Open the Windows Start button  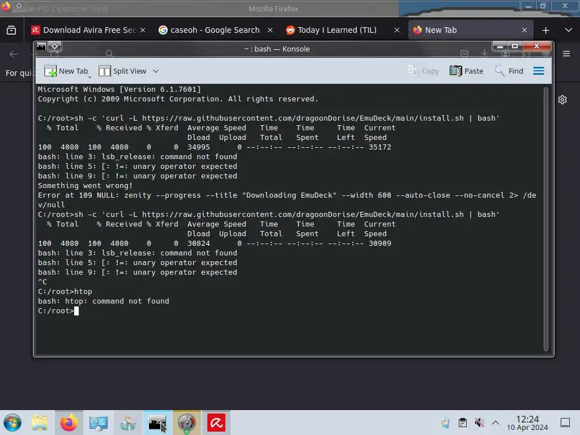click(12, 423)
